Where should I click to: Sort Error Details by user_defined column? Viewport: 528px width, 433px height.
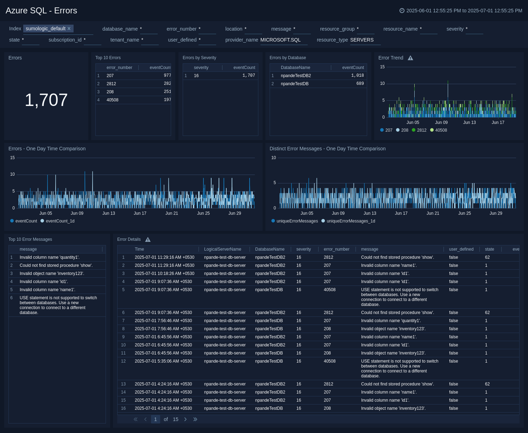pyautogui.click(x=461, y=249)
